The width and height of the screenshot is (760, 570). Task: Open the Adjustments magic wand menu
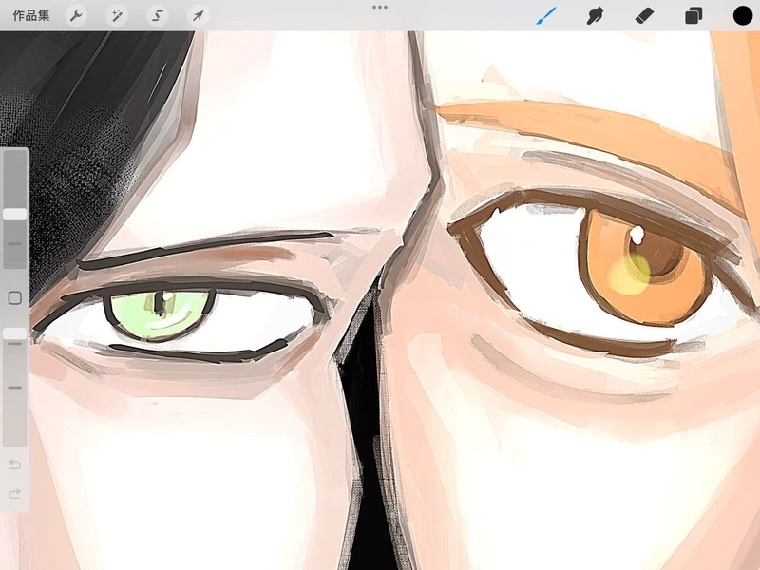(x=117, y=15)
